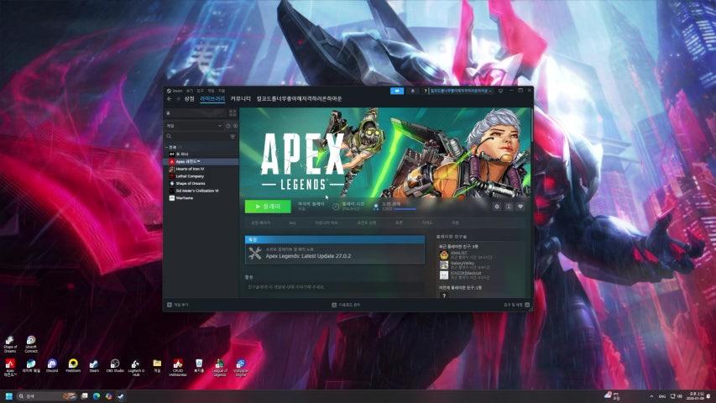Open the DLC link
Image resolution: width=716 pixels, height=403 pixels.
point(293,223)
